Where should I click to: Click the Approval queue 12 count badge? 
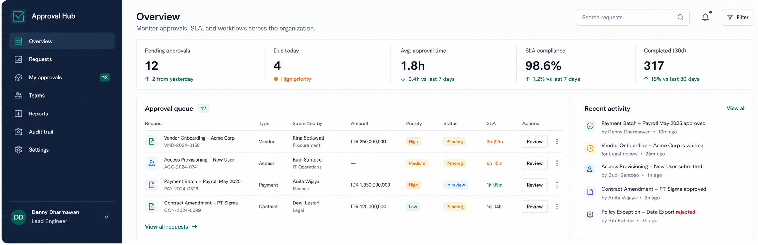[203, 109]
